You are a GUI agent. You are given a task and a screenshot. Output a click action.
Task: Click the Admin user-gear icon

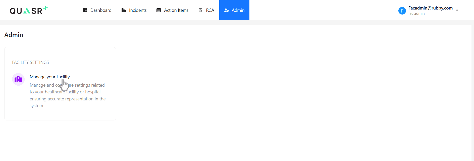pyautogui.click(x=226, y=10)
